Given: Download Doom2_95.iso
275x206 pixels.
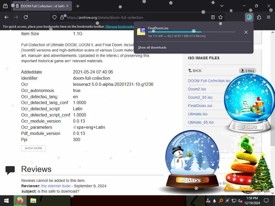Looking at the screenshot, I should [x=200, y=97].
